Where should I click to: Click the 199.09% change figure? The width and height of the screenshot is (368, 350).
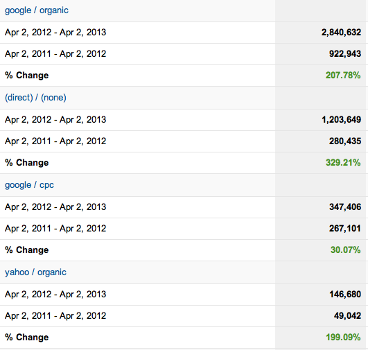(343, 338)
